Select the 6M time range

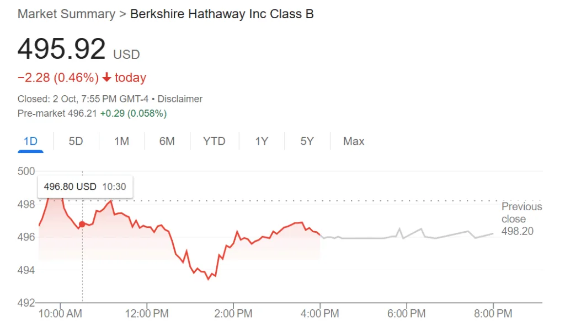coord(167,141)
